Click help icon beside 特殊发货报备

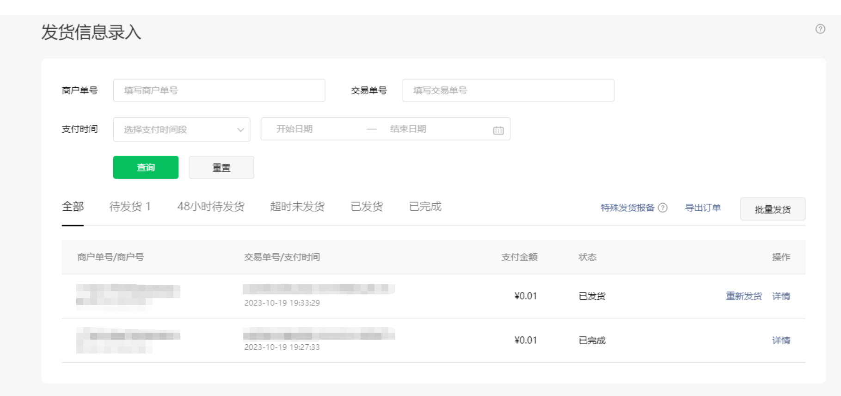[x=663, y=208]
